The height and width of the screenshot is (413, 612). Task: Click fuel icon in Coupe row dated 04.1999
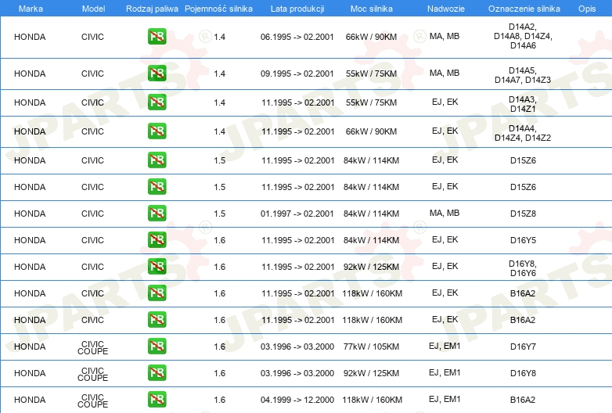click(157, 400)
